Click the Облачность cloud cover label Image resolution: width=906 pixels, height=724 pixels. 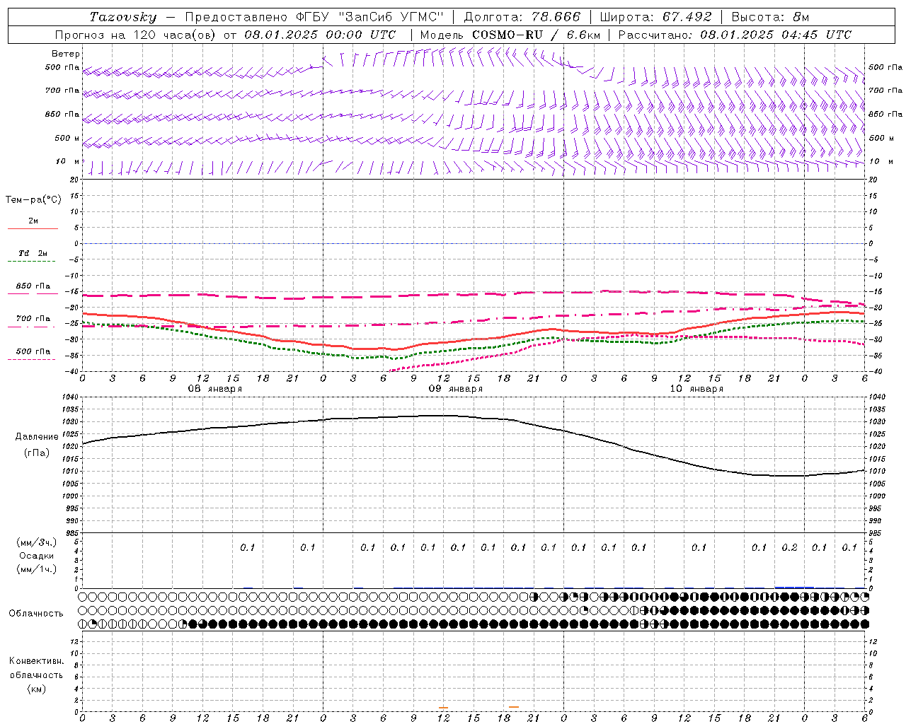(x=36, y=614)
